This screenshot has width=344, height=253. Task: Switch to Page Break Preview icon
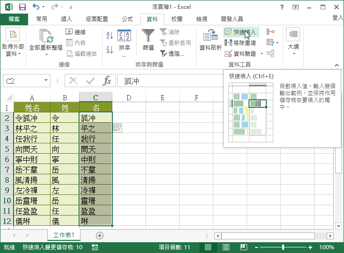pyautogui.click(x=244, y=247)
